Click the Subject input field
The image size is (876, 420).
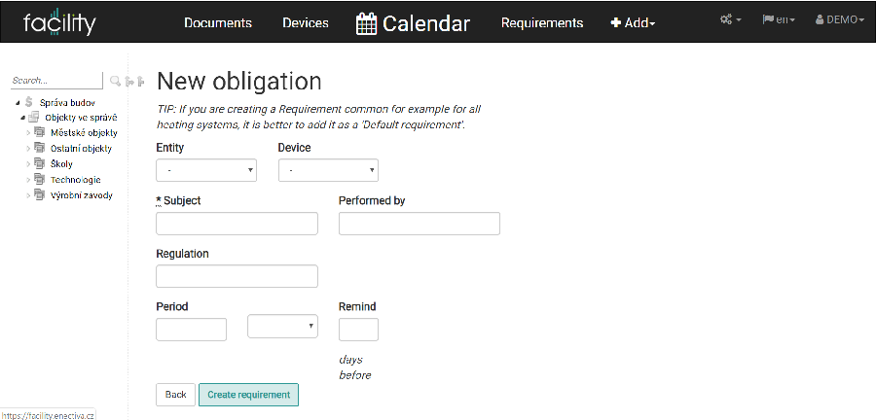pos(237,223)
